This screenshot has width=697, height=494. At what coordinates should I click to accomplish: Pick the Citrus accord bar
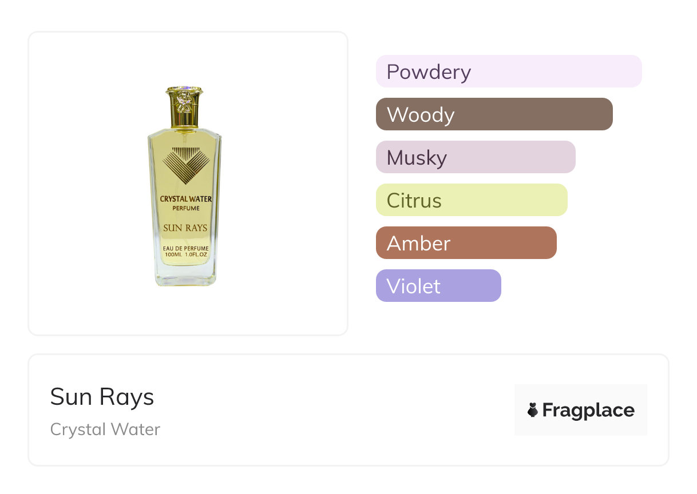471,200
